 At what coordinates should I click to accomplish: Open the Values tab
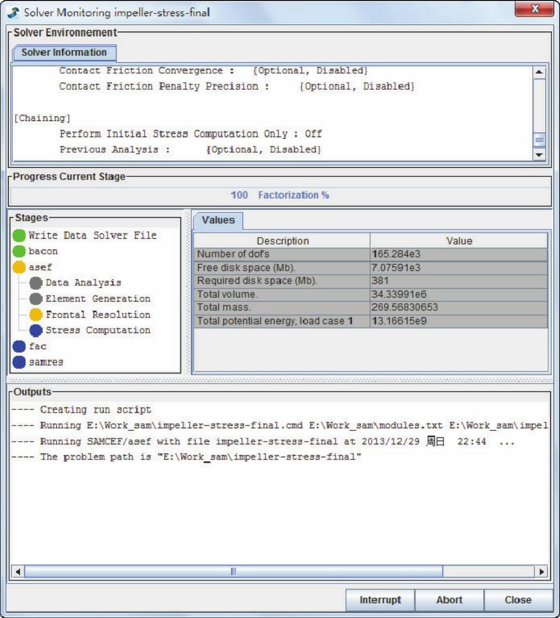click(218, 220)
